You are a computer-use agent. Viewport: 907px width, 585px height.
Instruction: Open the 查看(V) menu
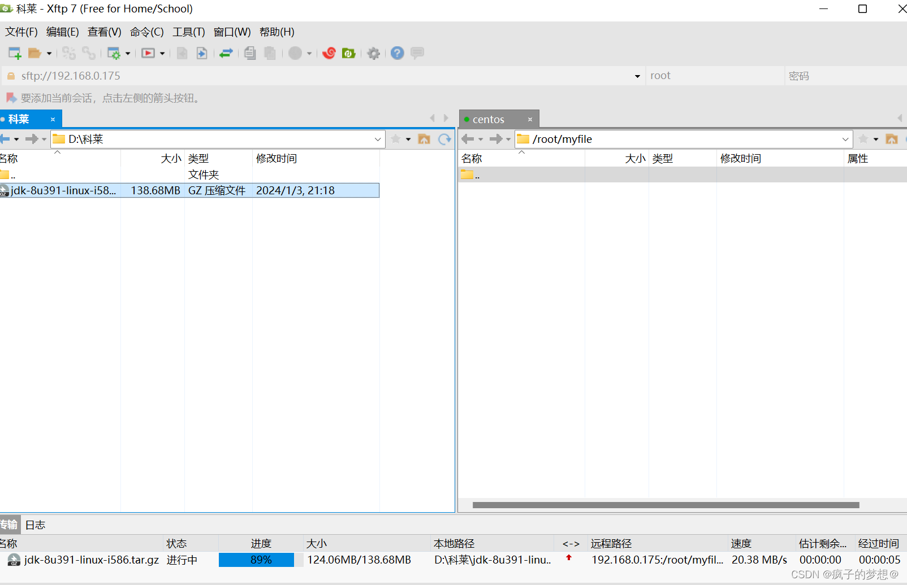pos(105,32)
